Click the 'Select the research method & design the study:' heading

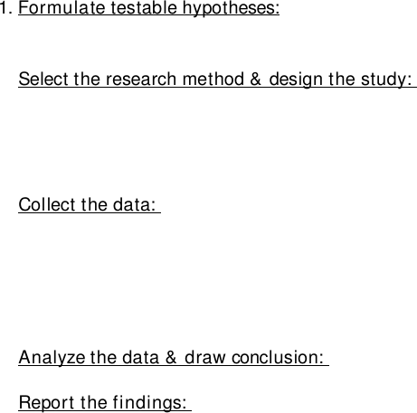point(215,80)
